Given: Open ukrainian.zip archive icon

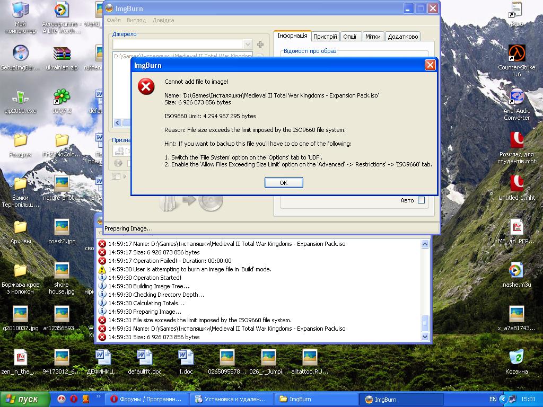Looking at the screenshot, I should (62, 58).
